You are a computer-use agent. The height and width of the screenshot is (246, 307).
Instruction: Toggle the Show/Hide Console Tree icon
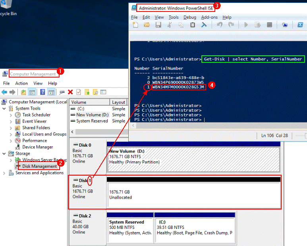[x=32, y=92]
